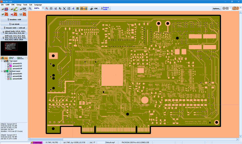Open the Options dropdown button
Image resolution: width=242 pixels, height=144 pixels.
pos(216,8)
